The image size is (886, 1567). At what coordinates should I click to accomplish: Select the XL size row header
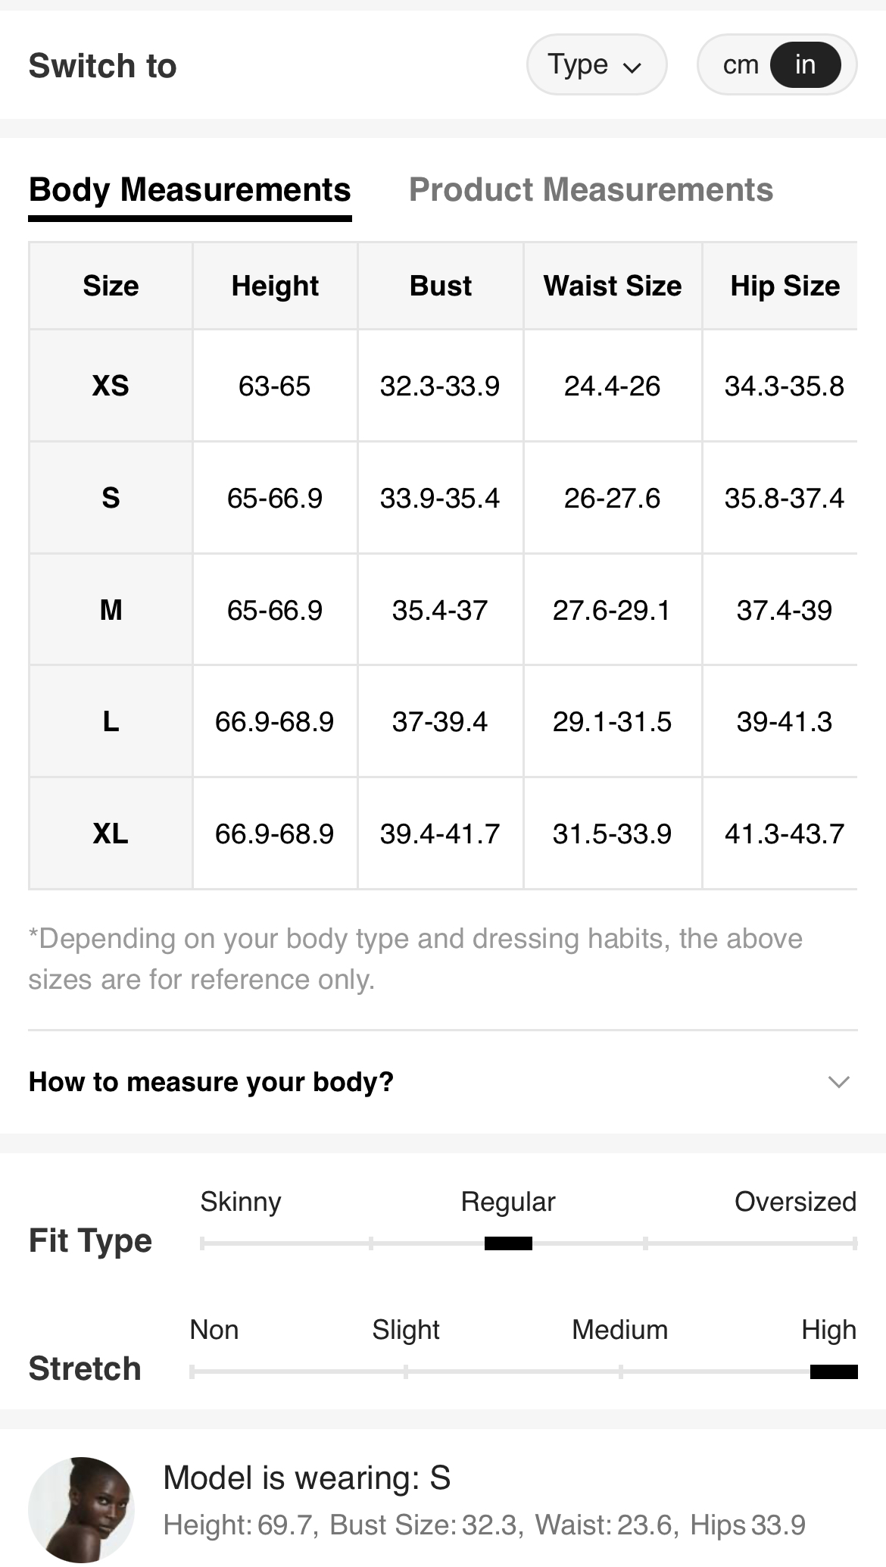(x=111, y=834)
